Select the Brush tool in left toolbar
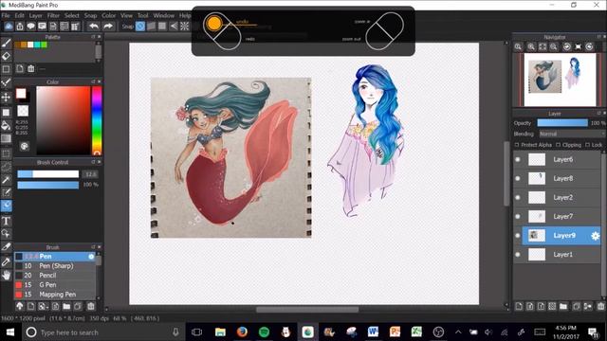The height and width of the screenshot is (341, 607). coord(6,43)
